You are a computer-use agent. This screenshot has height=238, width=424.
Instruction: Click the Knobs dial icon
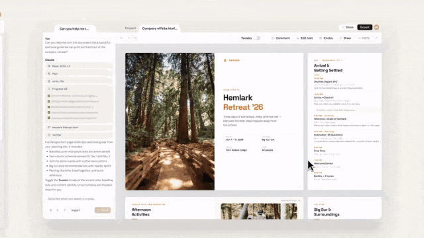(321, 38)
